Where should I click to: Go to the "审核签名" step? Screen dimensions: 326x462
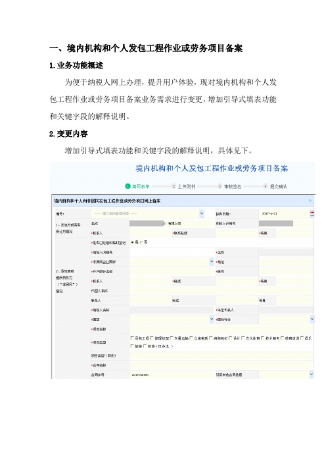point(229,186)
